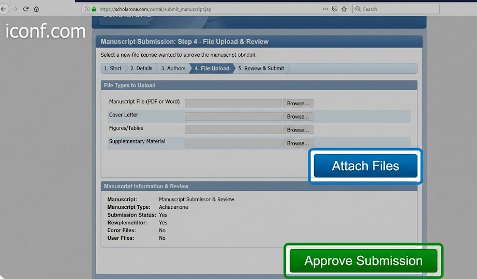The width and height of the screenshot is (477, 279).
Task: Reload the page with the refresh icon
Action: 25,9
